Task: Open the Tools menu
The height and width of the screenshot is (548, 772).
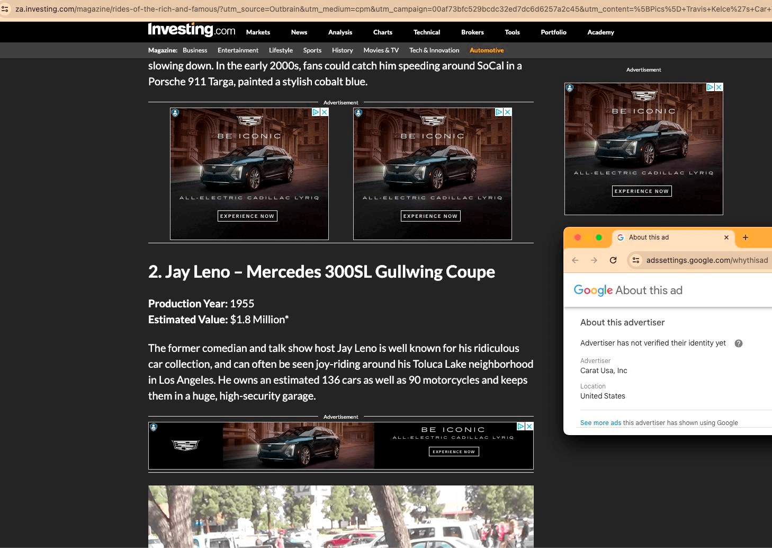Action: coord(512,32)
